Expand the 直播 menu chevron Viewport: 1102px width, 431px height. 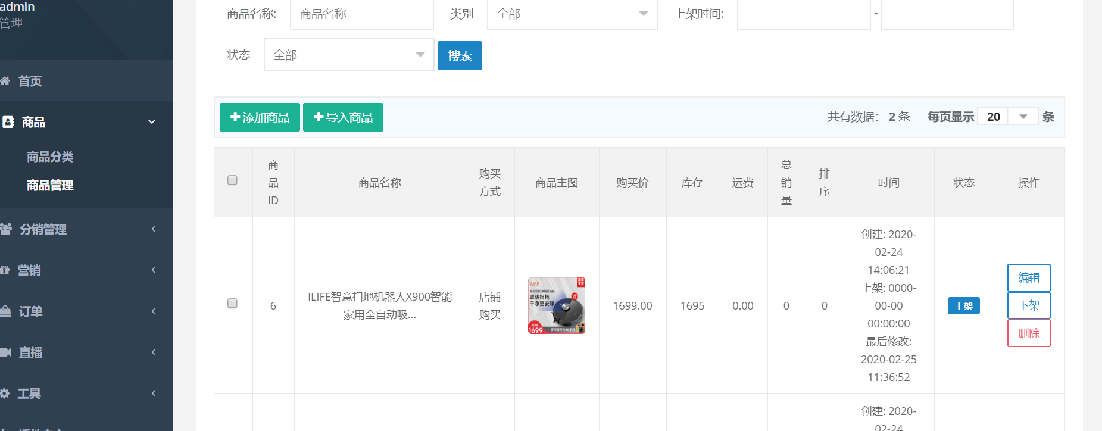[x=154, y=352]
